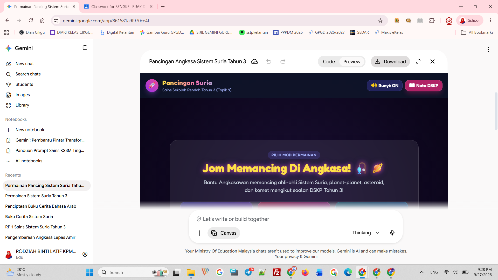The height and width of the screenshot is (280, 498).
Task: Open the RODZIAH BINTI LATIF account entry
Action: 41,254
